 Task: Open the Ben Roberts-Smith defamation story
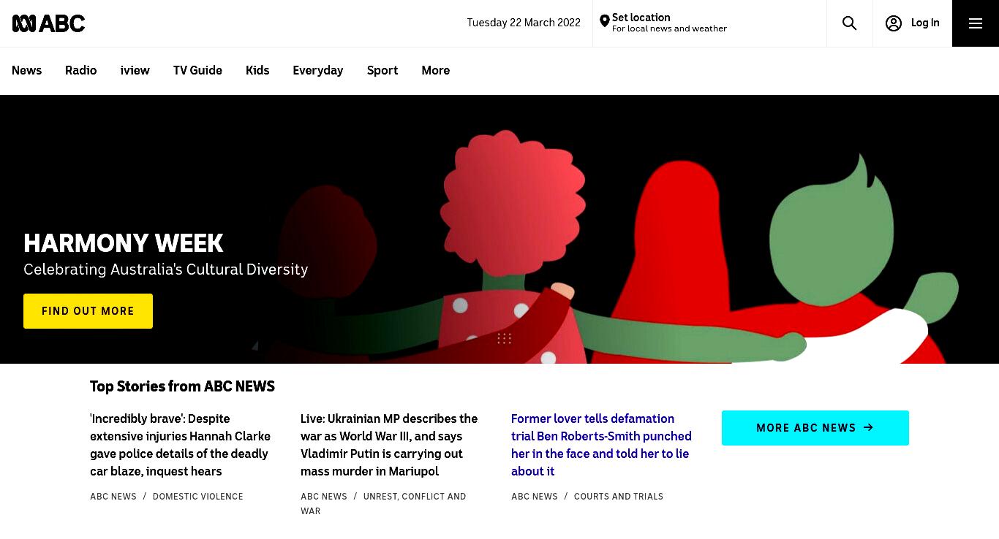tap(601, 445)
